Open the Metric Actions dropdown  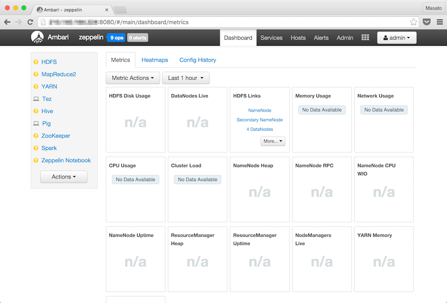133,78
